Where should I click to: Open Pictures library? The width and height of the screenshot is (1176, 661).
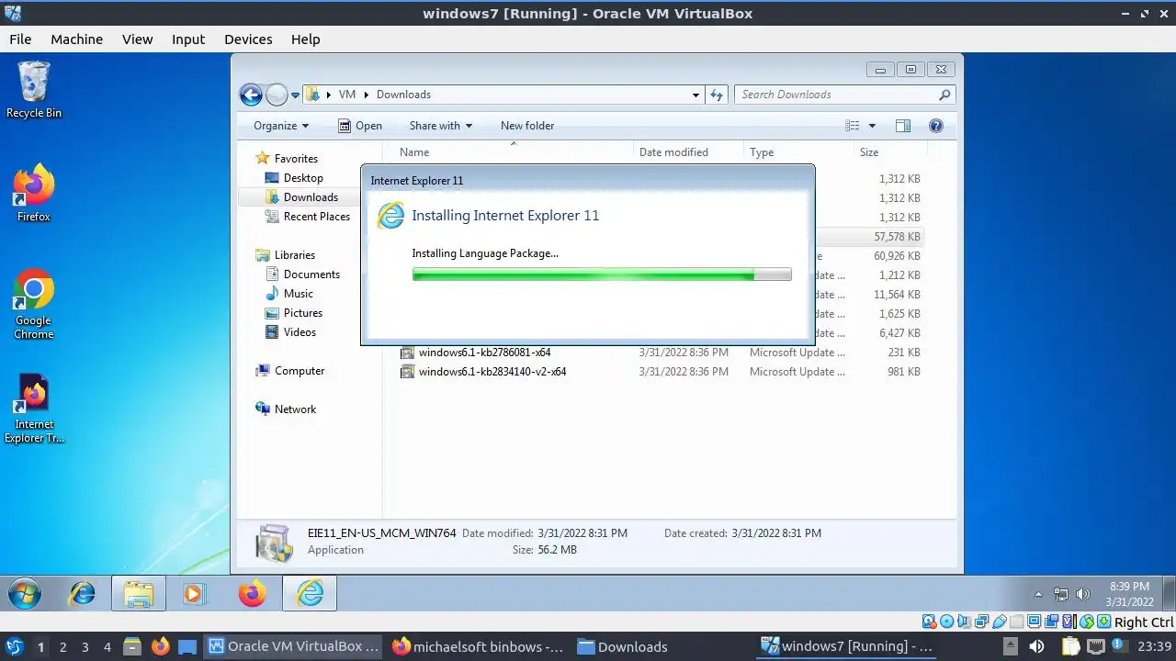[x=294, y=313]
